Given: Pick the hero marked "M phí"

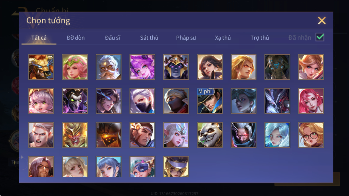Looking at the screenshot, I should [x=210, y=101].
